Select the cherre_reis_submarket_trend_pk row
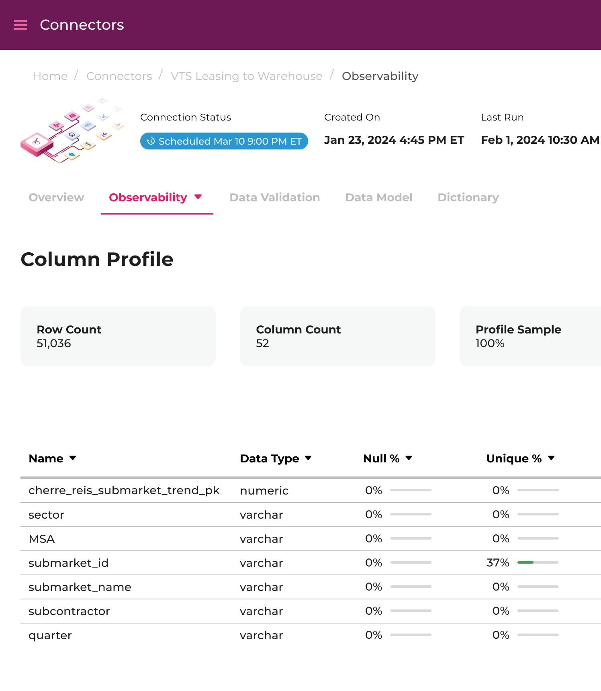This screenshot has height=691, width=601. (124, 491)
